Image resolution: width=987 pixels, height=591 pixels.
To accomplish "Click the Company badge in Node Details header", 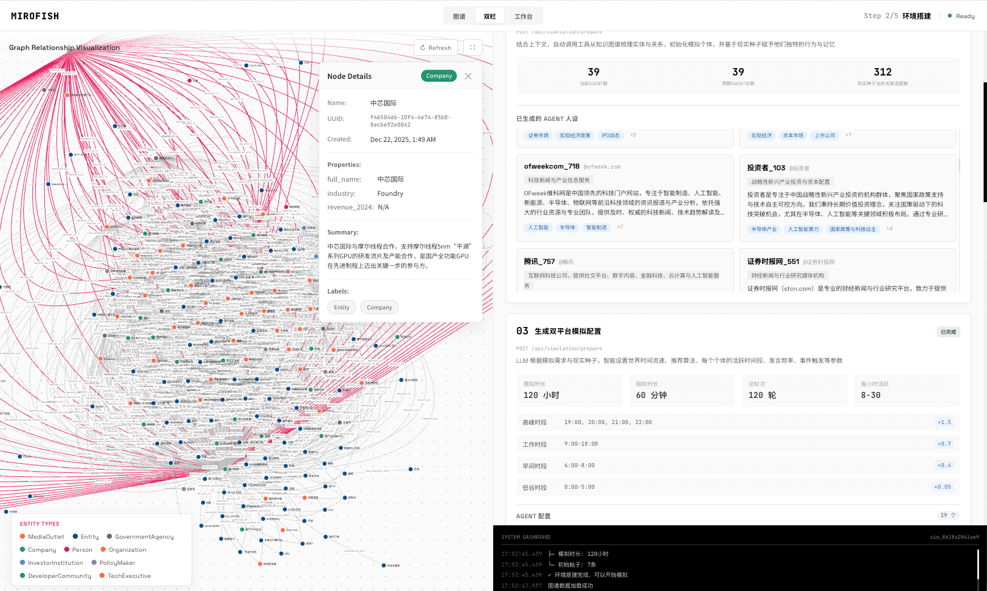I will (438, 76).
